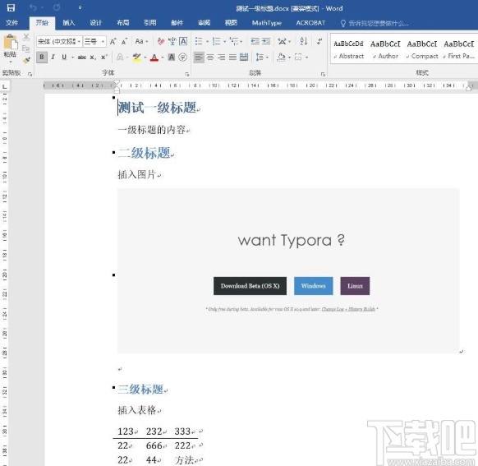Switch to the 引用 ribbon tab
This screenshot has height=466, width=478.
pyautogui.click(x=149, y=22)
